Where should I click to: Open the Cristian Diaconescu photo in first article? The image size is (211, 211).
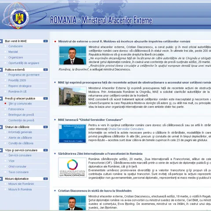[73, 55]
